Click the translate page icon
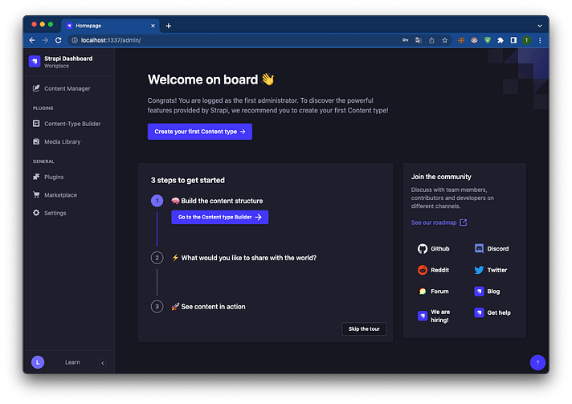Image resolution: width=572 pixels, height=404 pixels. 419,40
